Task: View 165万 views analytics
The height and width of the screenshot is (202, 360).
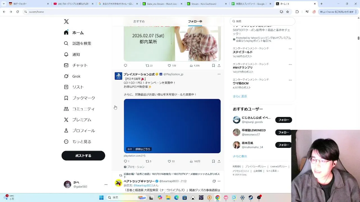Action: coord(195,161)
